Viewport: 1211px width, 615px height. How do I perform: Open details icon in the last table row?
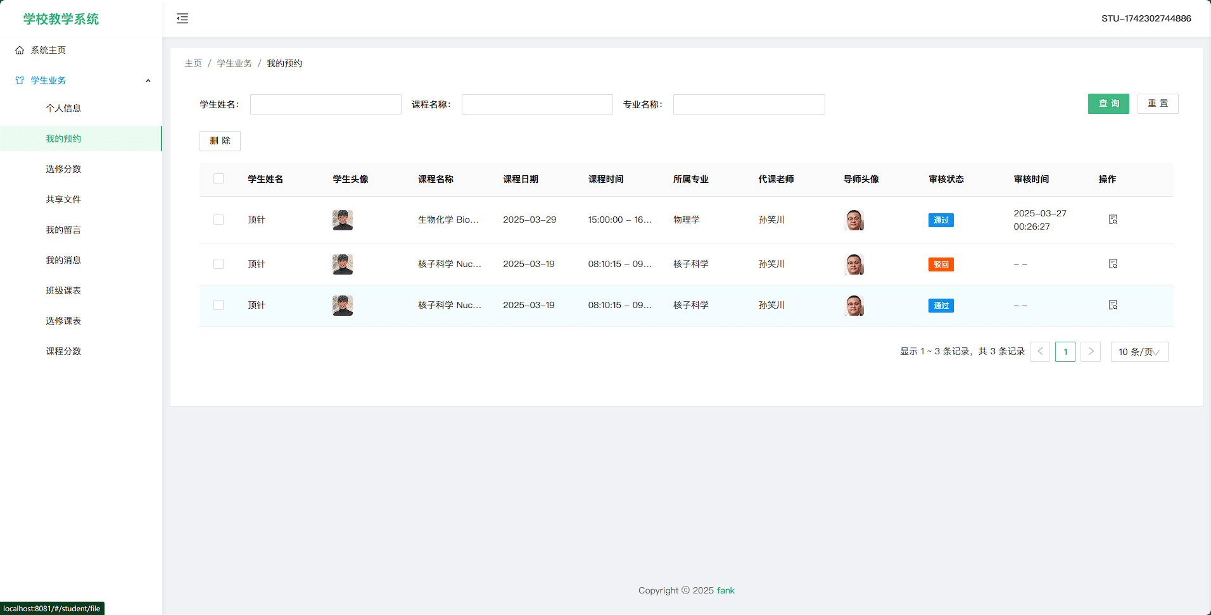(x=1113, y=305)
